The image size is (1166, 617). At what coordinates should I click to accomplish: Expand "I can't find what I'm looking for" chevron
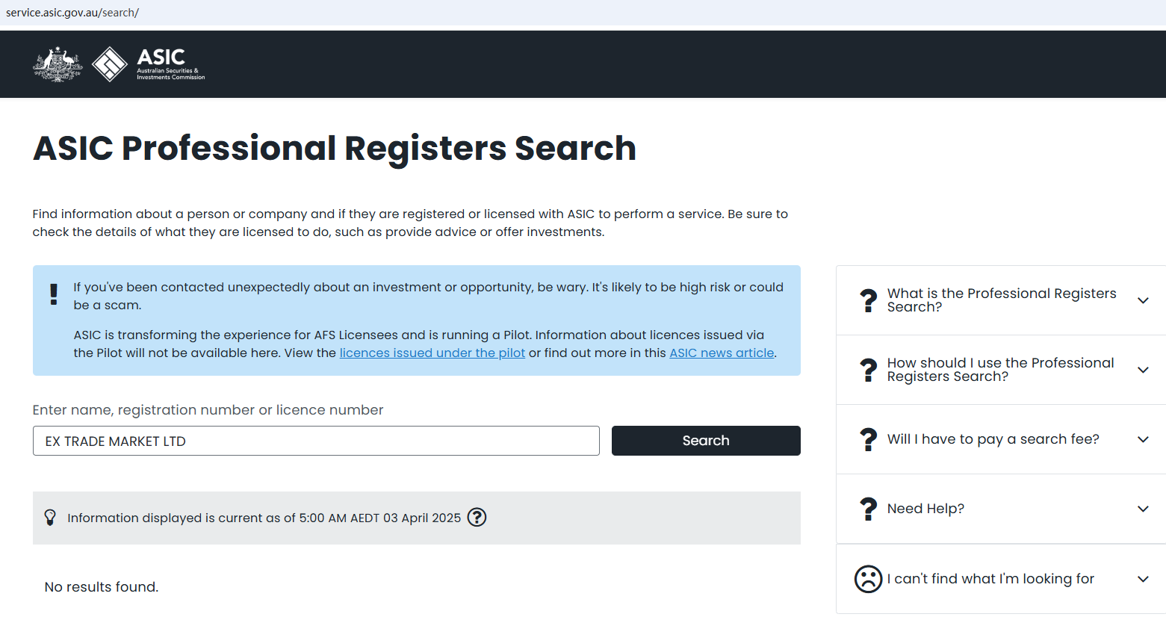point(1142,579)
